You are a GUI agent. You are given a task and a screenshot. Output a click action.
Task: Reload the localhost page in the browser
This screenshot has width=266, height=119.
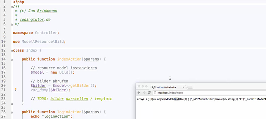click(x=149, y=93)
